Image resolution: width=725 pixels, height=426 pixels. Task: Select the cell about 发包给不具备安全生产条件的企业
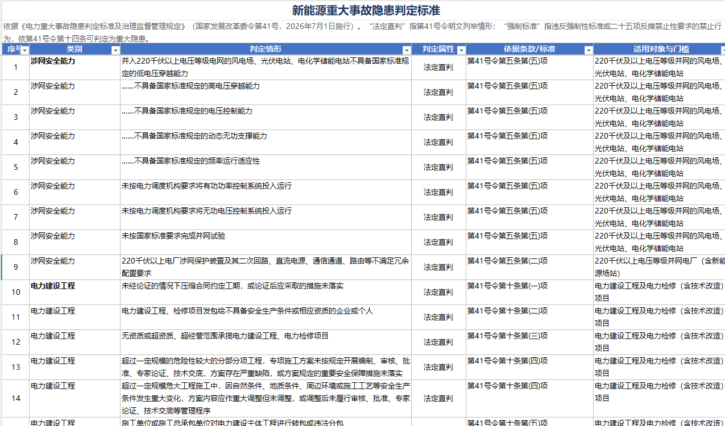(x=266, y=318)
